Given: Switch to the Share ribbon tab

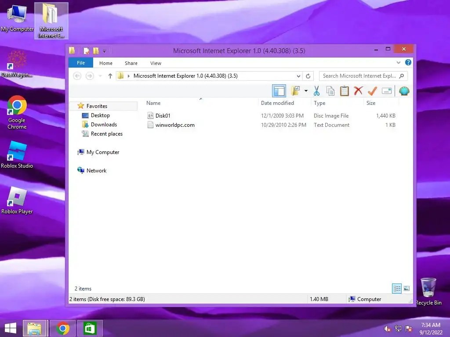Looking at the screenshot, I should pyautogui.click(x=131, y=63).
